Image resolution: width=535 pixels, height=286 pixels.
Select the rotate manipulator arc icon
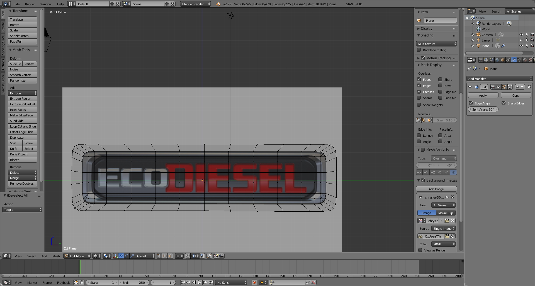[127, 256]
